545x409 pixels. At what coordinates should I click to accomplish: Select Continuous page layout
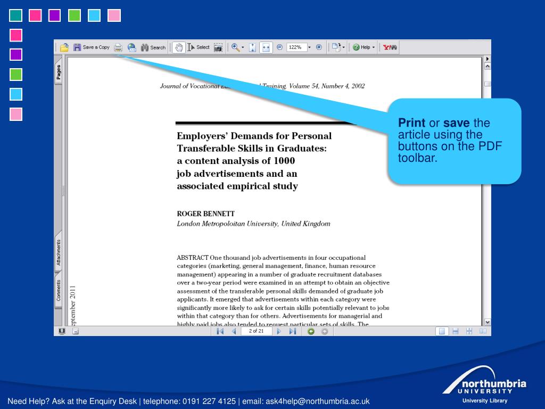click(456, 331)
